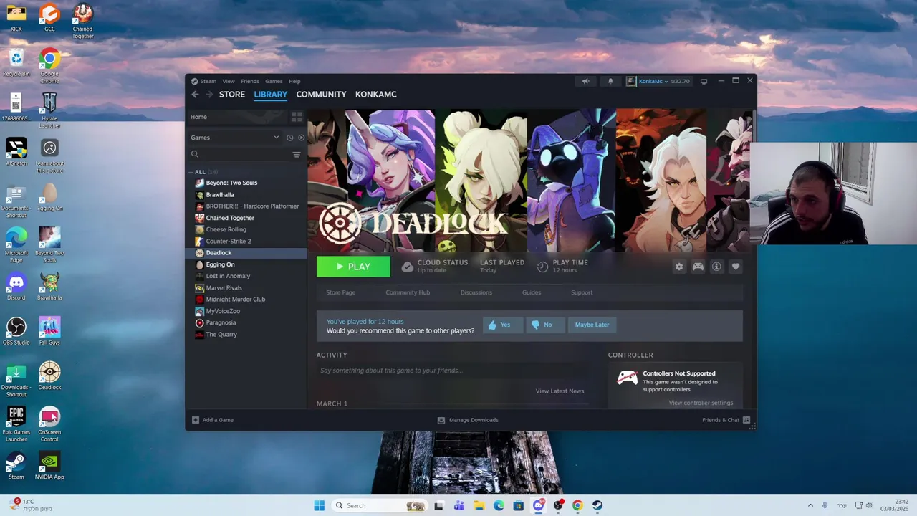
Task: Select Beyond: Two Souls in library
Action: coord(231,183)
